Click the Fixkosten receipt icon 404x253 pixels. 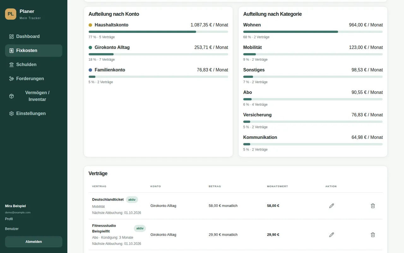click(x=11, y=51)
